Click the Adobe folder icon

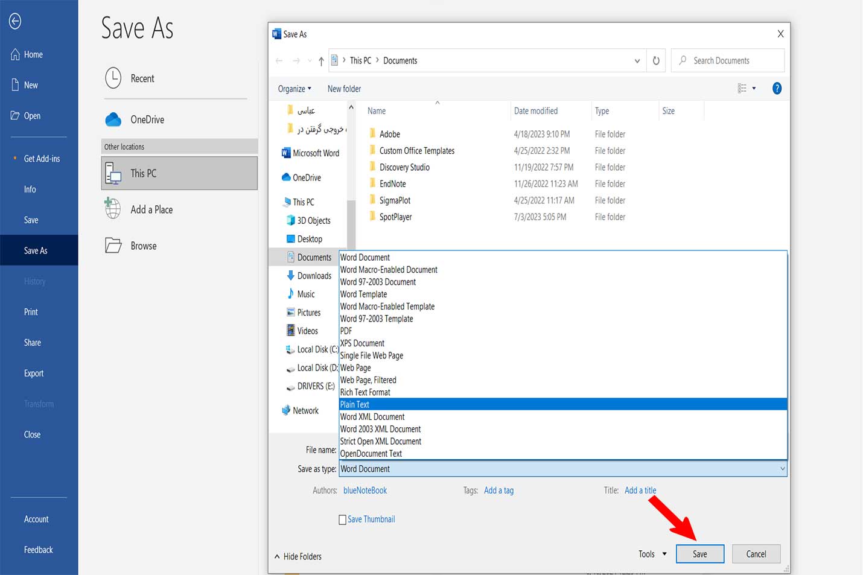point(372,133)
